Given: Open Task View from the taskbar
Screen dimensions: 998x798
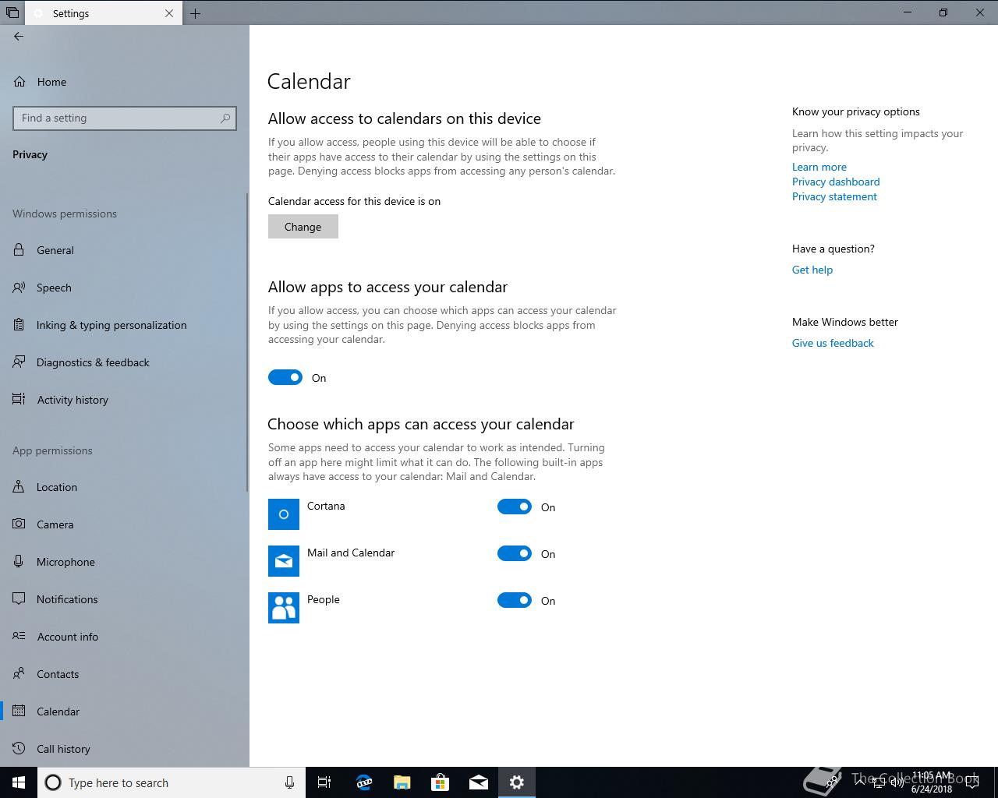Looking at the screenshot, I should click(x=324, y=782).
